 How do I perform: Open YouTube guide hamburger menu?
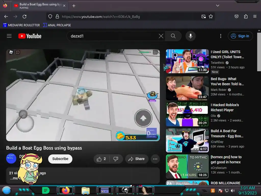(9, 36)
